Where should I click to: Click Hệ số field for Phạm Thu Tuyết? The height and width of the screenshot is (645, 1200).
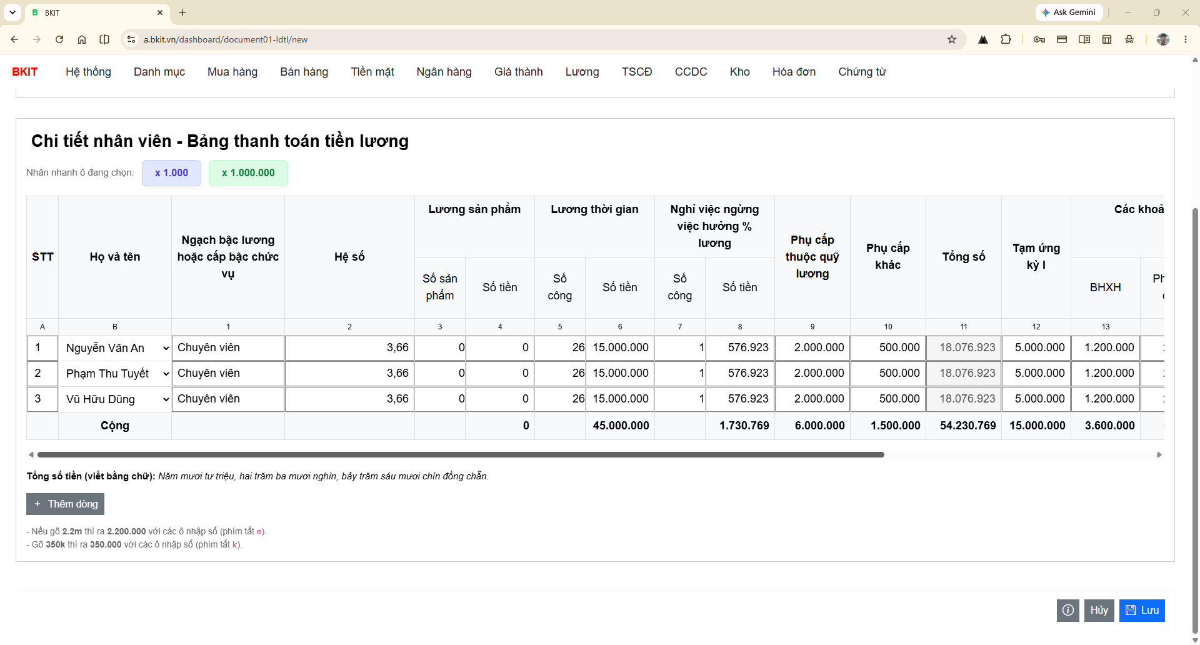click(x=349, y=374)
